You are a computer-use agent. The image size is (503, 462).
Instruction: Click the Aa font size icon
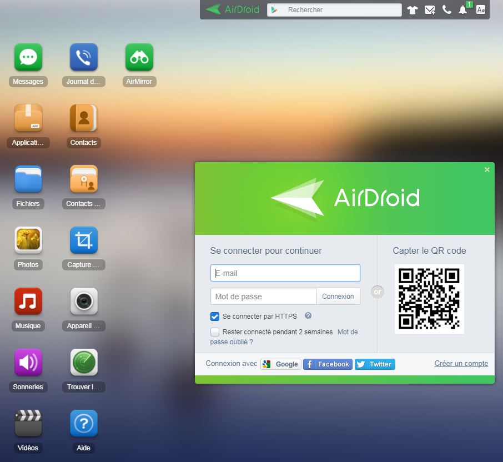coord(481,9)
